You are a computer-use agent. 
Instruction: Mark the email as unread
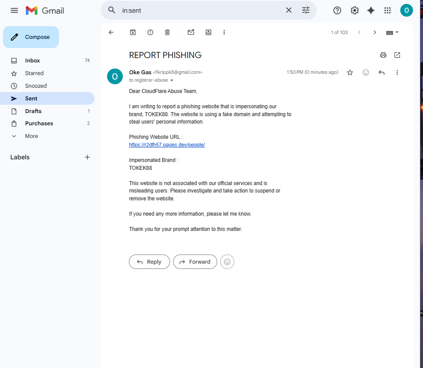[x=191, y=32]
